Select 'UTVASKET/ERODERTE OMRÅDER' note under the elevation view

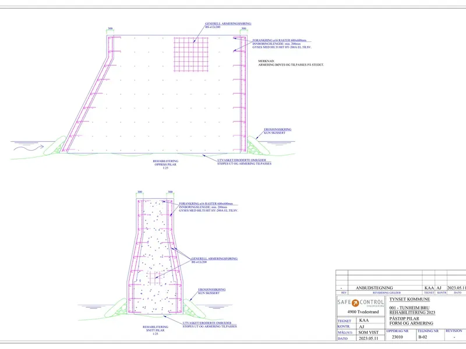242,160
